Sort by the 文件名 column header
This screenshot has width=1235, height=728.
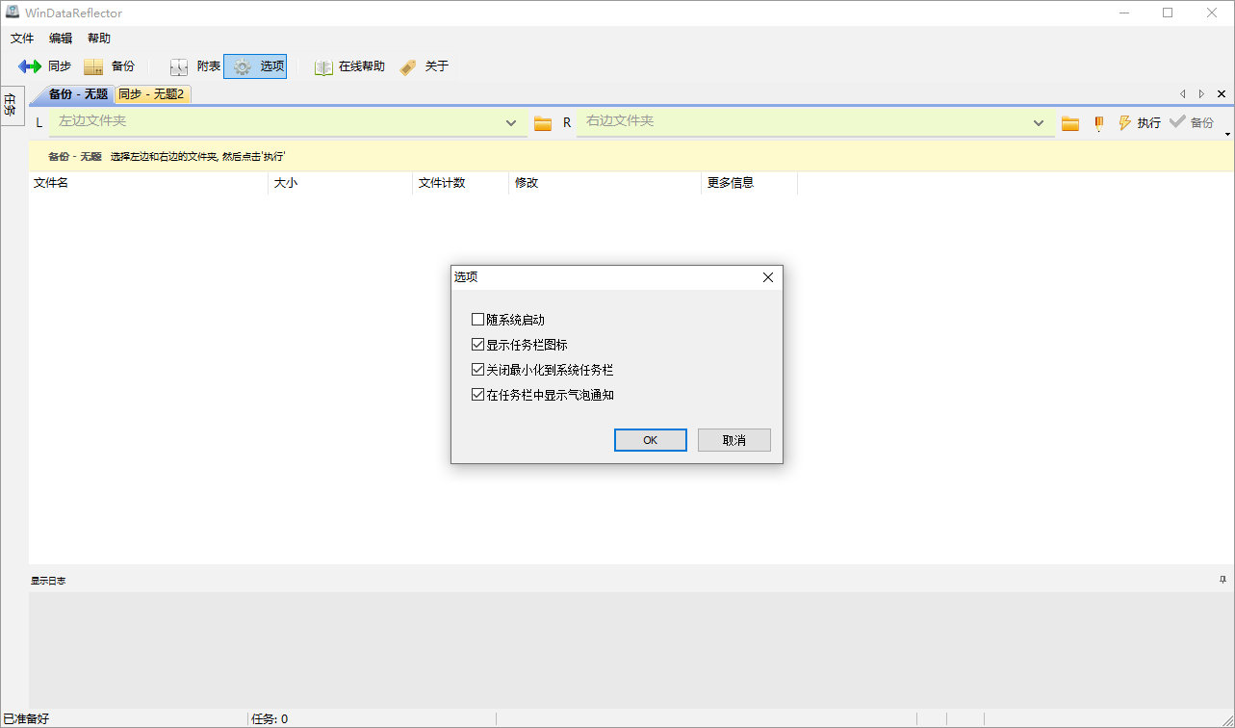click(x=148, y=183)
